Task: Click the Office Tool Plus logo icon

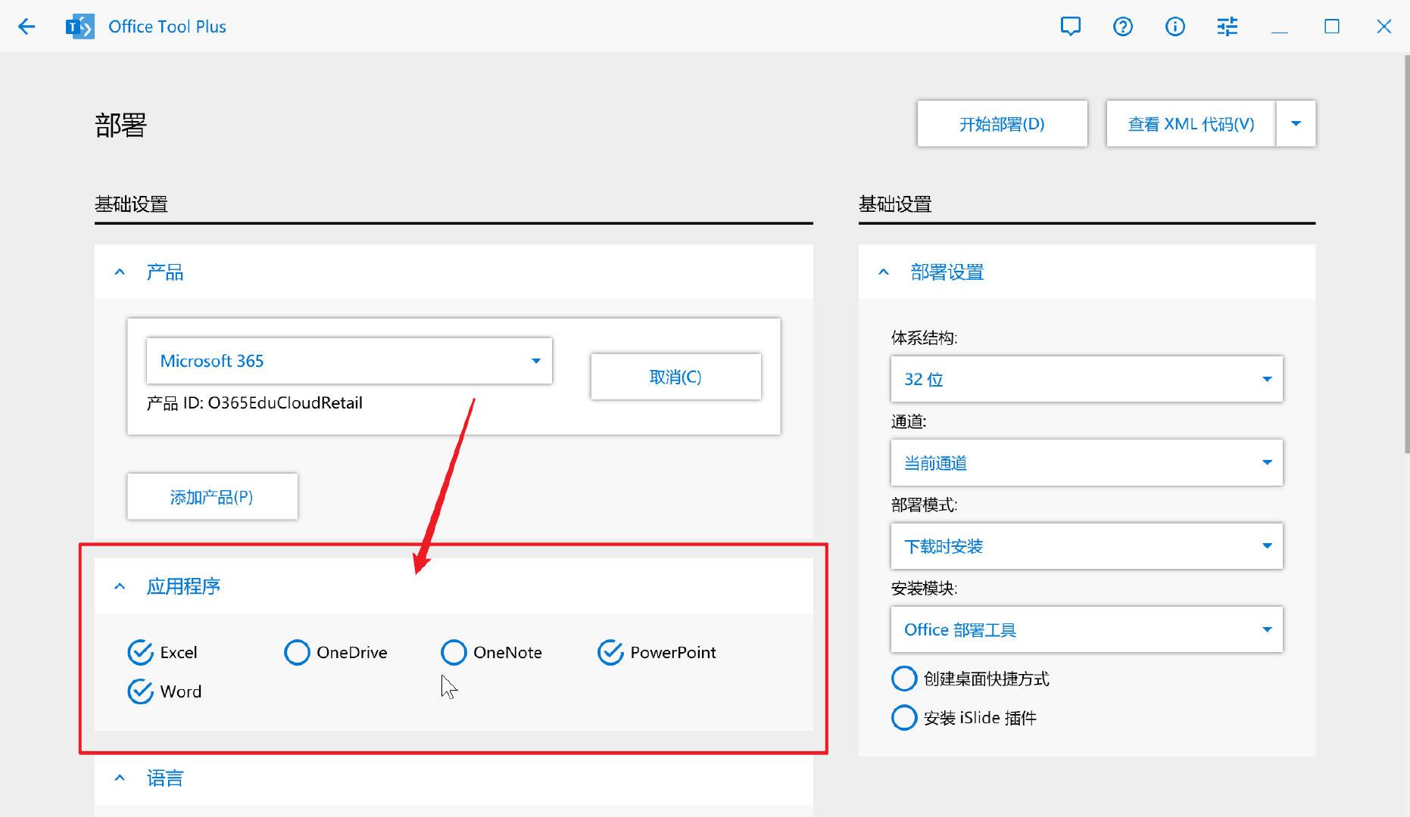Action: 80,26
